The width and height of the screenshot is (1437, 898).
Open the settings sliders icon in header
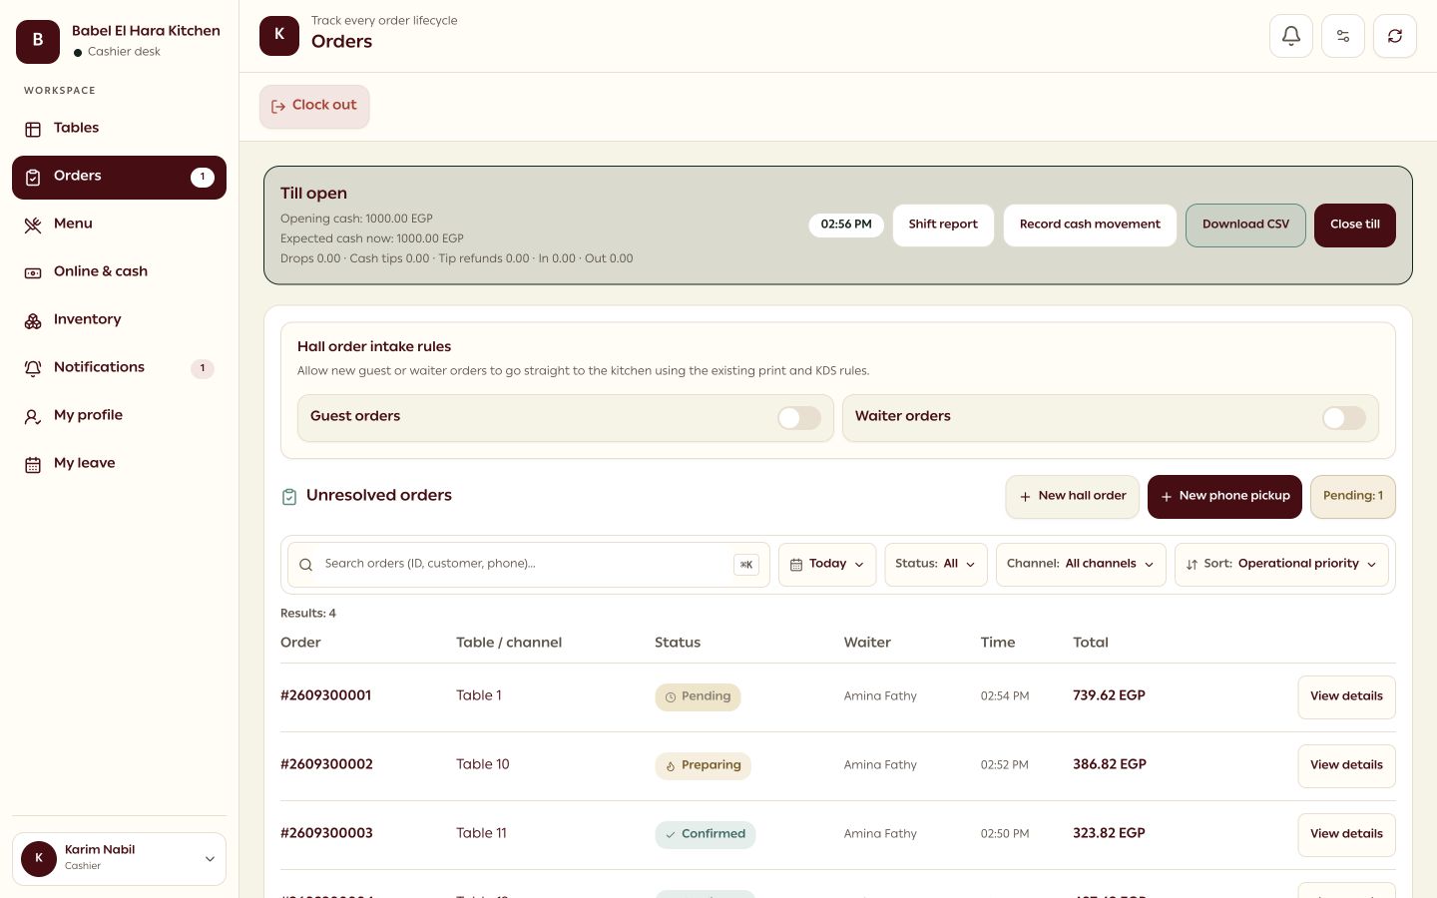point(1343,36)
